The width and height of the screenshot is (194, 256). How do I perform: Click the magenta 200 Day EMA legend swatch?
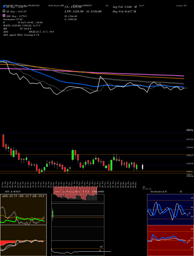4,16
